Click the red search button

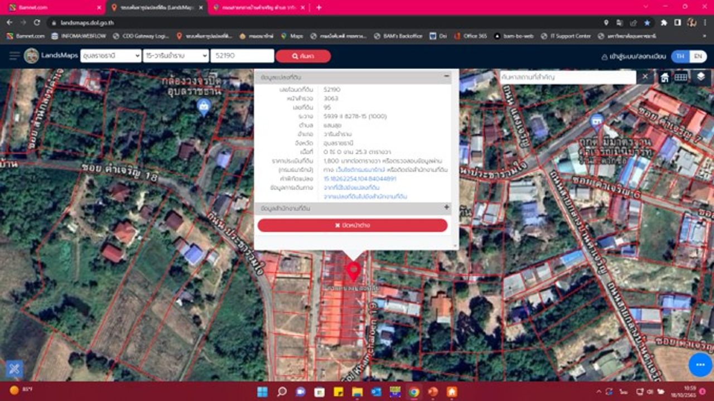tap(303, 56)
